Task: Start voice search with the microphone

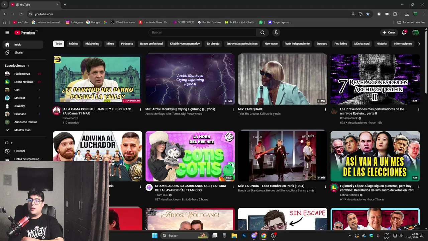Action: [x=276, y=32]
